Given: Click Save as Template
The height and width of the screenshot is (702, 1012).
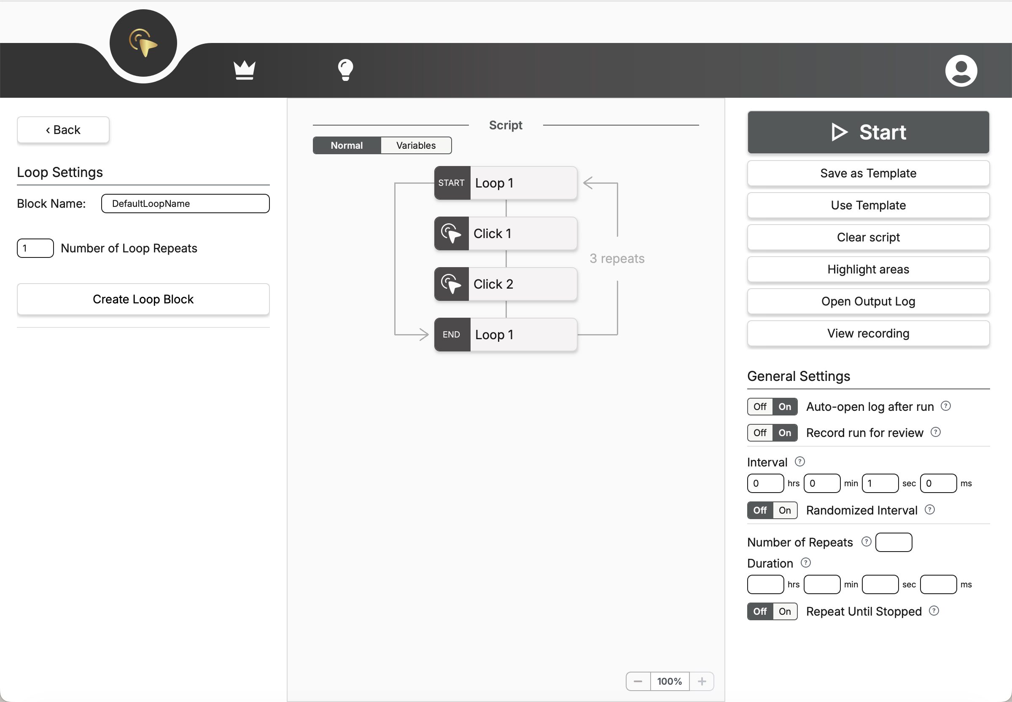Looking at the screenshot, I should tap(868, 173).
